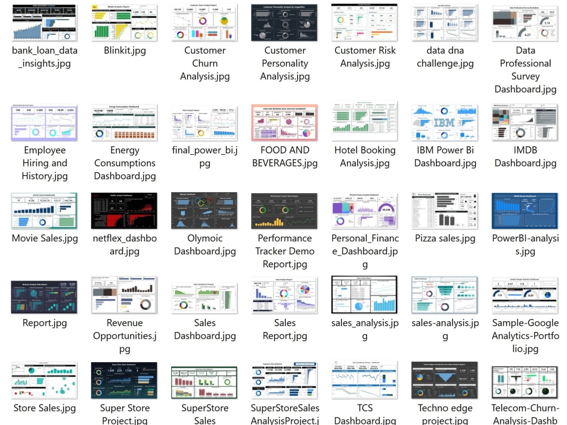Viewport: 567px width, 425px height.
Task: Select FOOD AND BEVERAGES.jpg thumbnail
Action: (x=285, y=122)
